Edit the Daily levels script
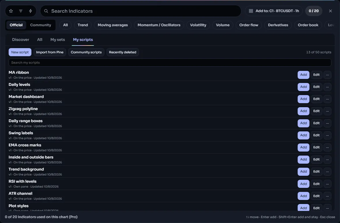340x223 pixels. coord(316,87)
